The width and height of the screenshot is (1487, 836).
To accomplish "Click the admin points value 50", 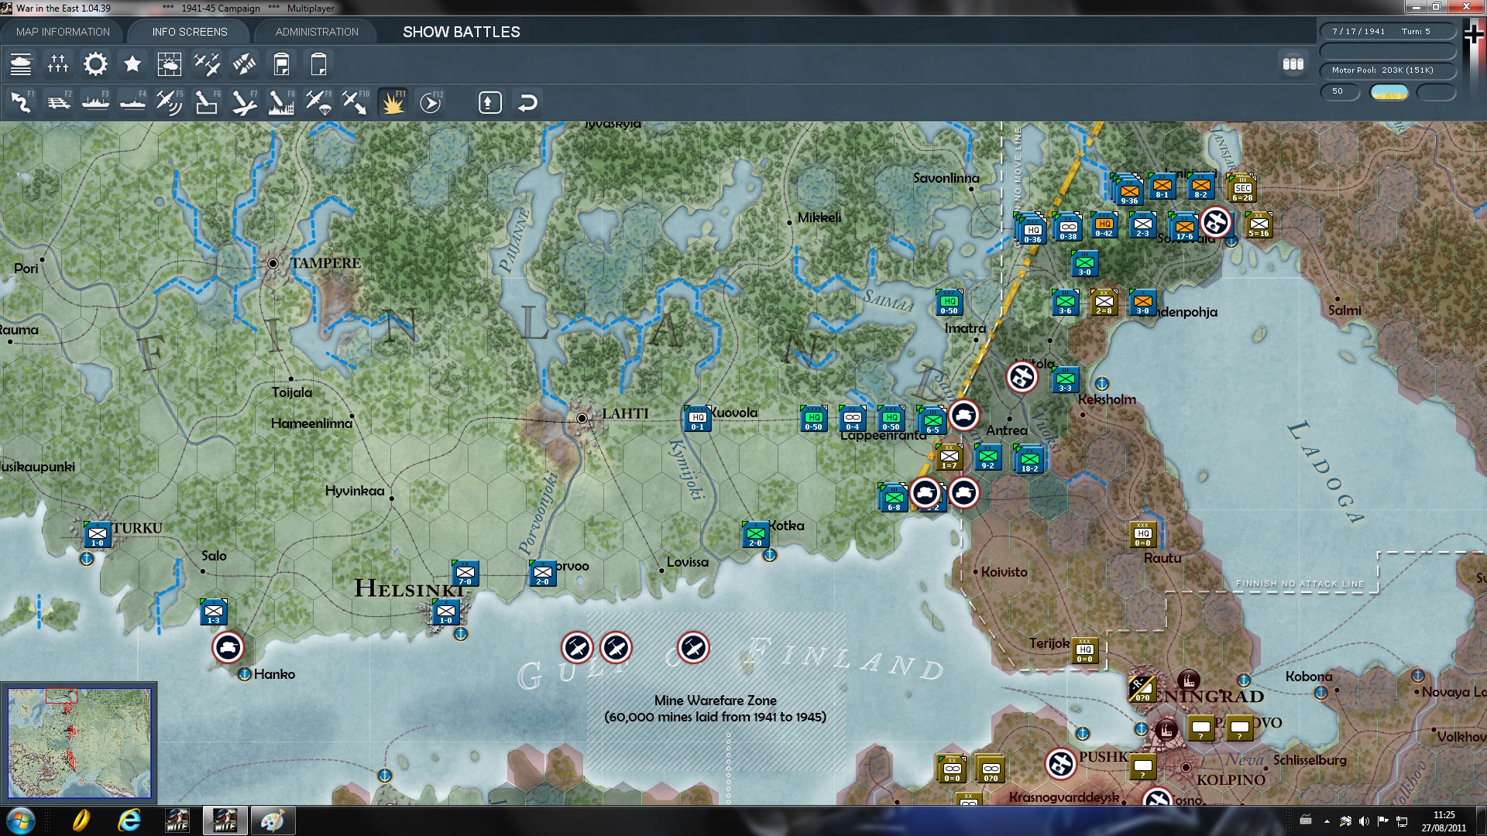I will pos(1340,91).
